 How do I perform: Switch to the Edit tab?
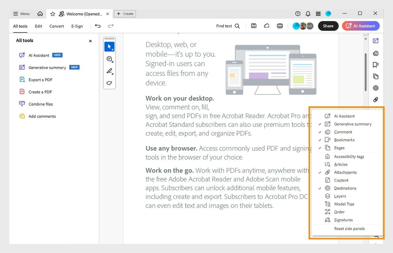point(38,26)
